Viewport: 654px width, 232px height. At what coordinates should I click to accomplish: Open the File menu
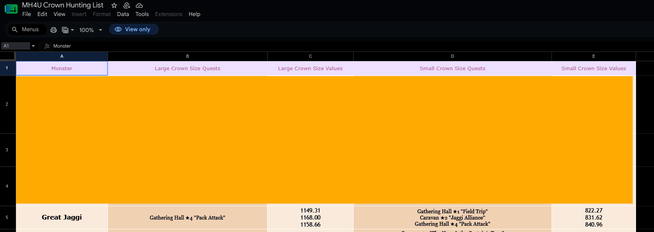tap(27, 14)
